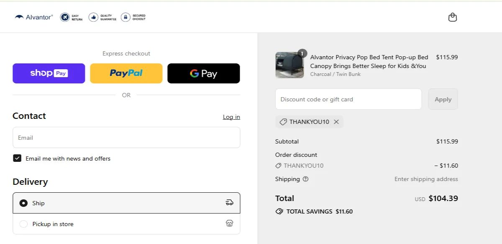Open the Log in link
This screenshot has width=502, height=244.
231,117
